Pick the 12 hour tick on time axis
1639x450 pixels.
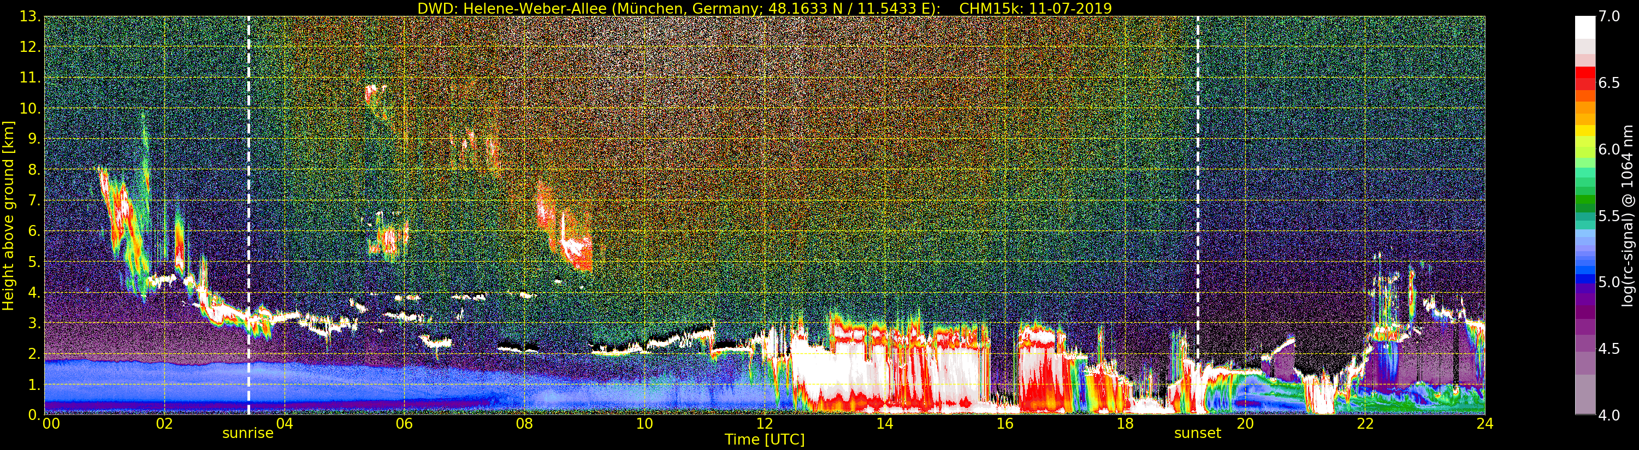[764, 424]
